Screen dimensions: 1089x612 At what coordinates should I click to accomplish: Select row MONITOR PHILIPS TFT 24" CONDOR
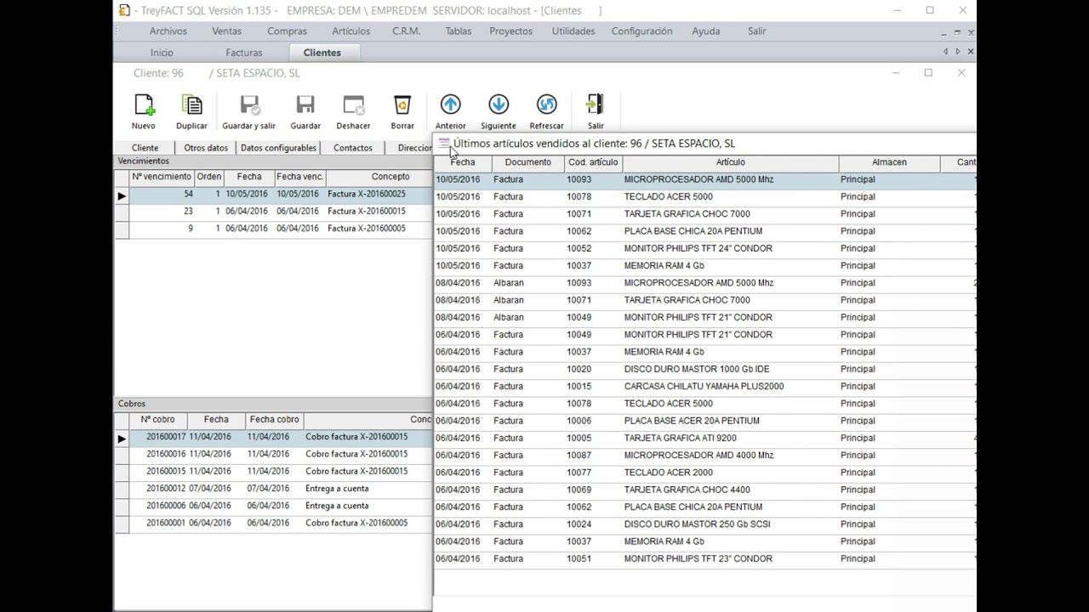705,249
